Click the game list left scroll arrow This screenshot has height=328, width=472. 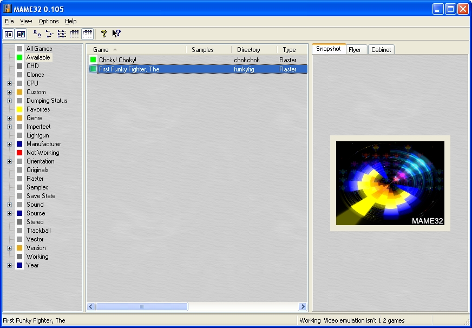[91, 307]
